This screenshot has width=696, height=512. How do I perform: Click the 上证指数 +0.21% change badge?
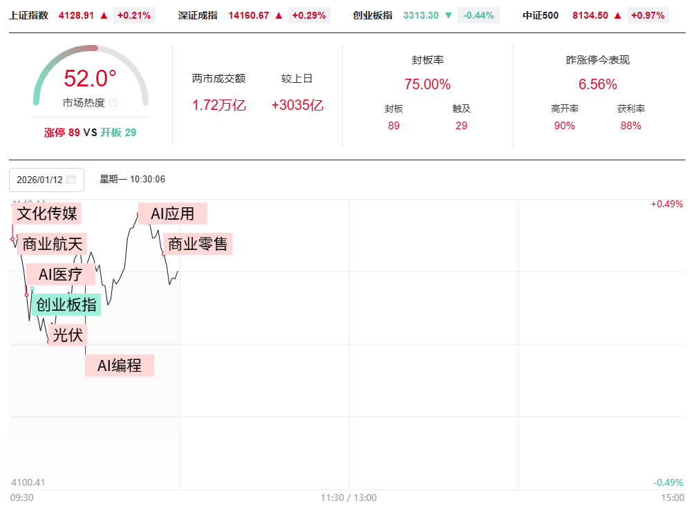click(135, 15)
